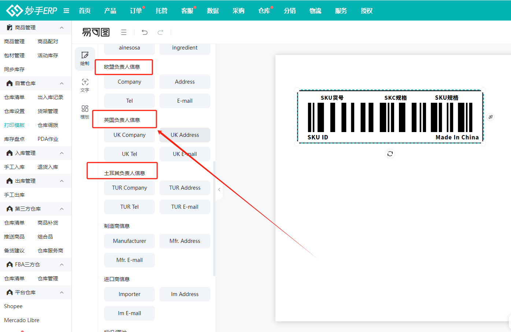Image resolution: width=511 pixels, height=332 pixels.
Task: Collapse the field panel with arrow handle
Action: [x=219, y=190]
